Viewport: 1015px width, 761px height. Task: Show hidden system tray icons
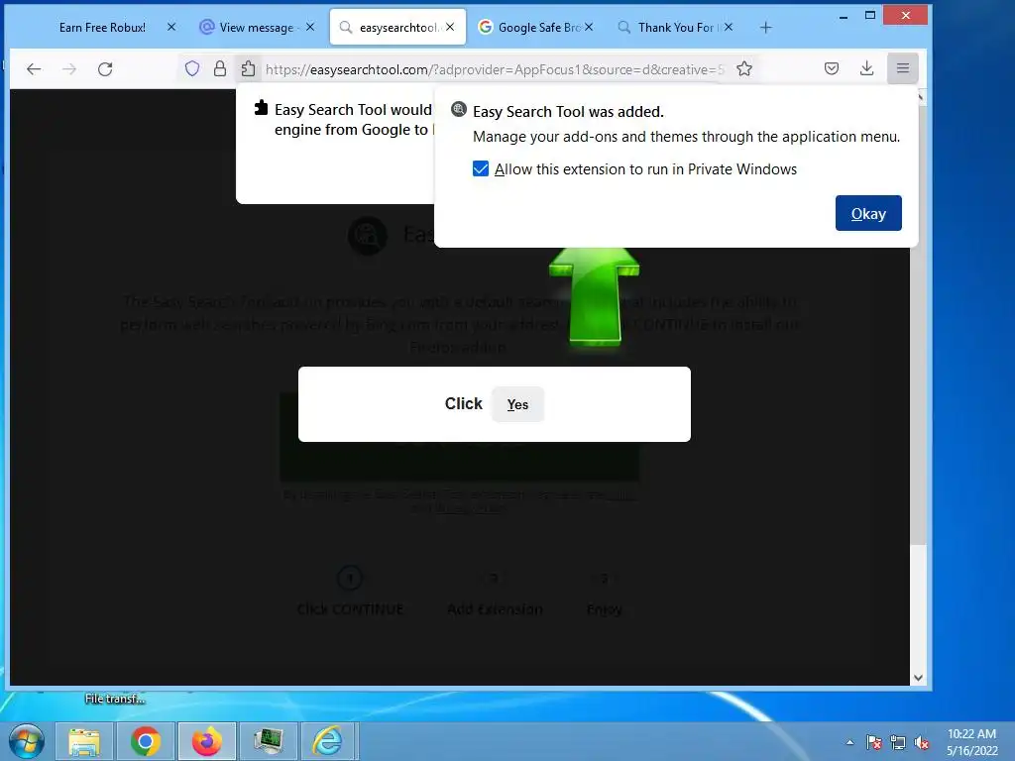coord(849,742)
